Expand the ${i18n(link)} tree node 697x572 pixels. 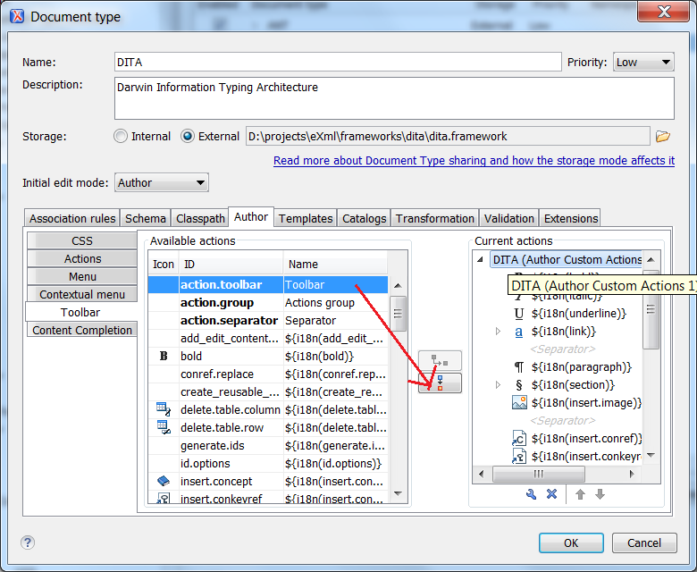tap(498, 331)
